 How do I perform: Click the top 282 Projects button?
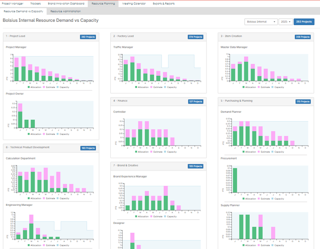click(x=304, y=21)
